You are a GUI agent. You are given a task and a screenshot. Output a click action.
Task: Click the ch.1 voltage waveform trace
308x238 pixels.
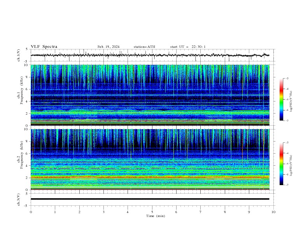(x=150, y=55)
